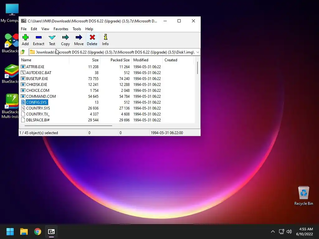This screenshot has height=239, width=319.
Task: Click into the archive path field
Action: tap(115, 52)
